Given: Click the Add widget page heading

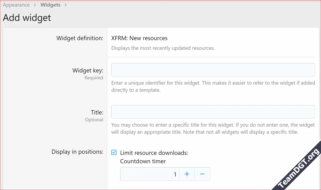Looking at the screenshot, I should pyautogui.click(x=27, y=18).
